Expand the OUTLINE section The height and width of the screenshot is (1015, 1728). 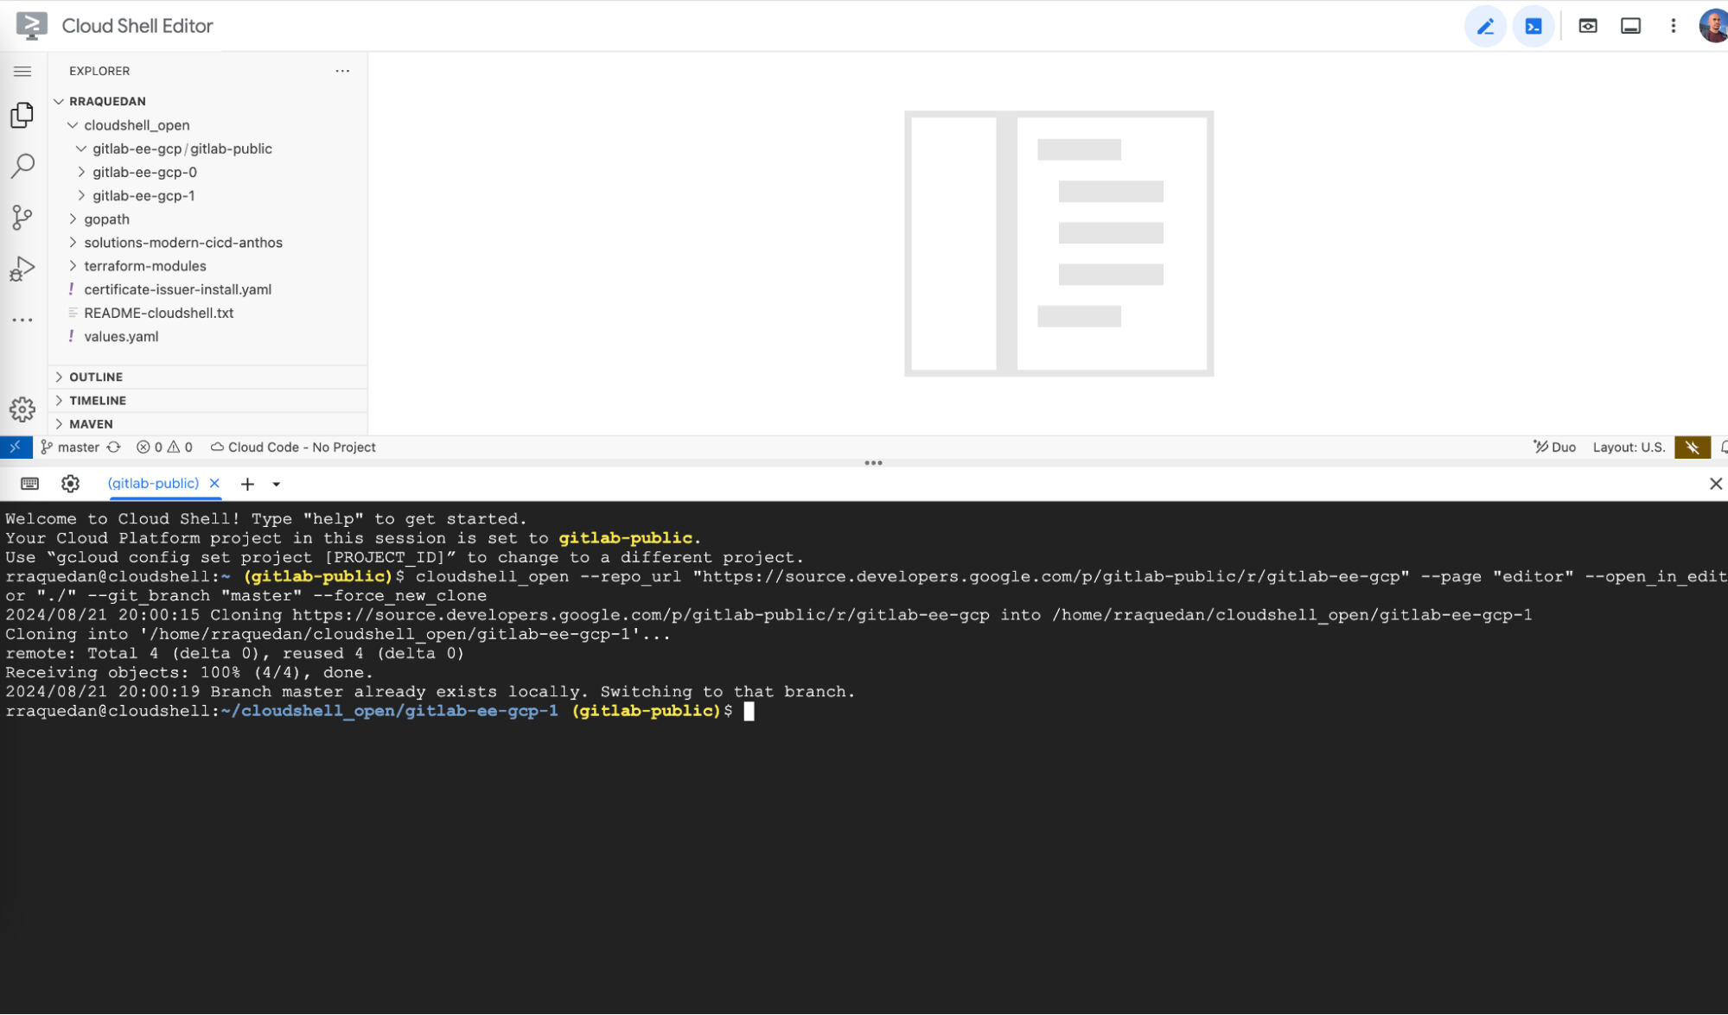point(97,376)
